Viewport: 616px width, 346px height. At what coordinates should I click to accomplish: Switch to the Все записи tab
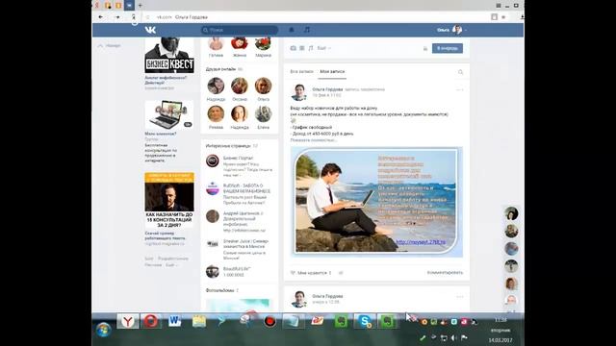tap(301, 71)
